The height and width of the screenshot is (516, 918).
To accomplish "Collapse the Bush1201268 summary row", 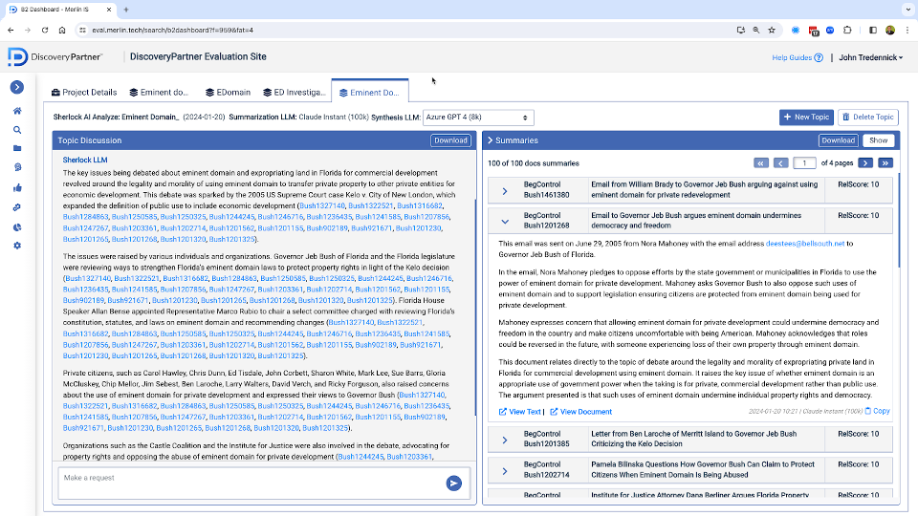I will pyautogui.click(x=504, y=221).
